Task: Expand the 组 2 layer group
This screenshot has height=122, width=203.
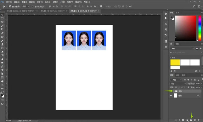Action: coord(174,91)
